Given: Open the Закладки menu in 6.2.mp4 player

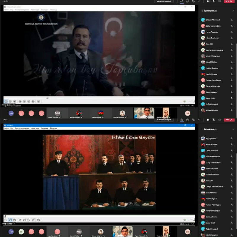Looking at the screenshot, I should tap(45, 128).
